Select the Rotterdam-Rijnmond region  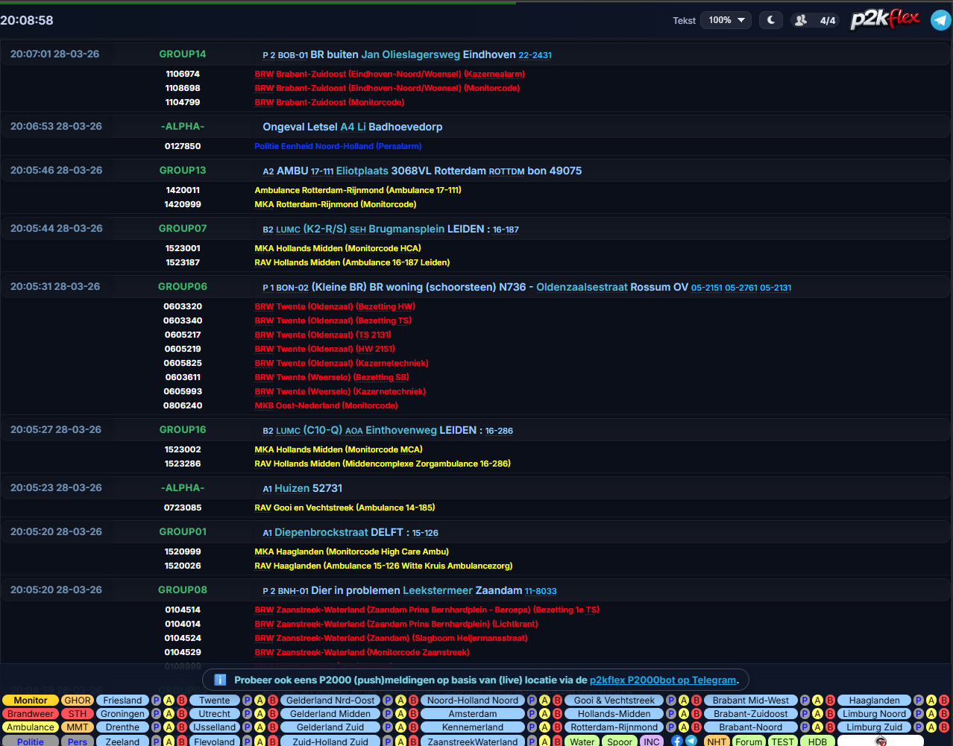(x=614, y=727)
